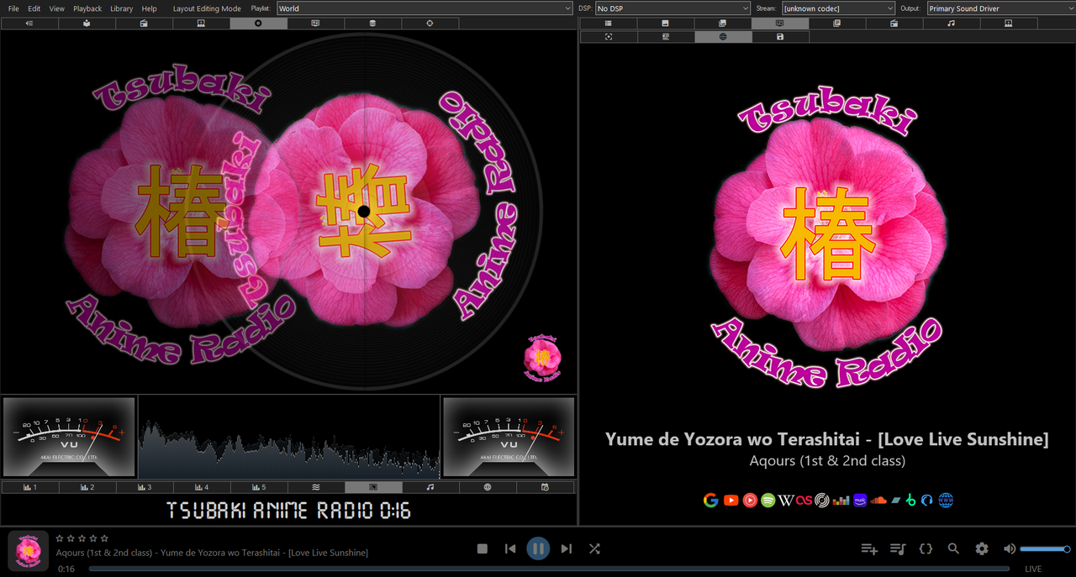Skip to the previous track
This screenshot has height=577, width=1076.
click(510, 548)
